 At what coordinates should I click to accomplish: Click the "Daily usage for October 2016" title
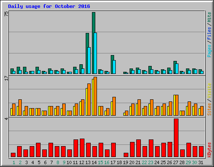[x=49, y=6]
